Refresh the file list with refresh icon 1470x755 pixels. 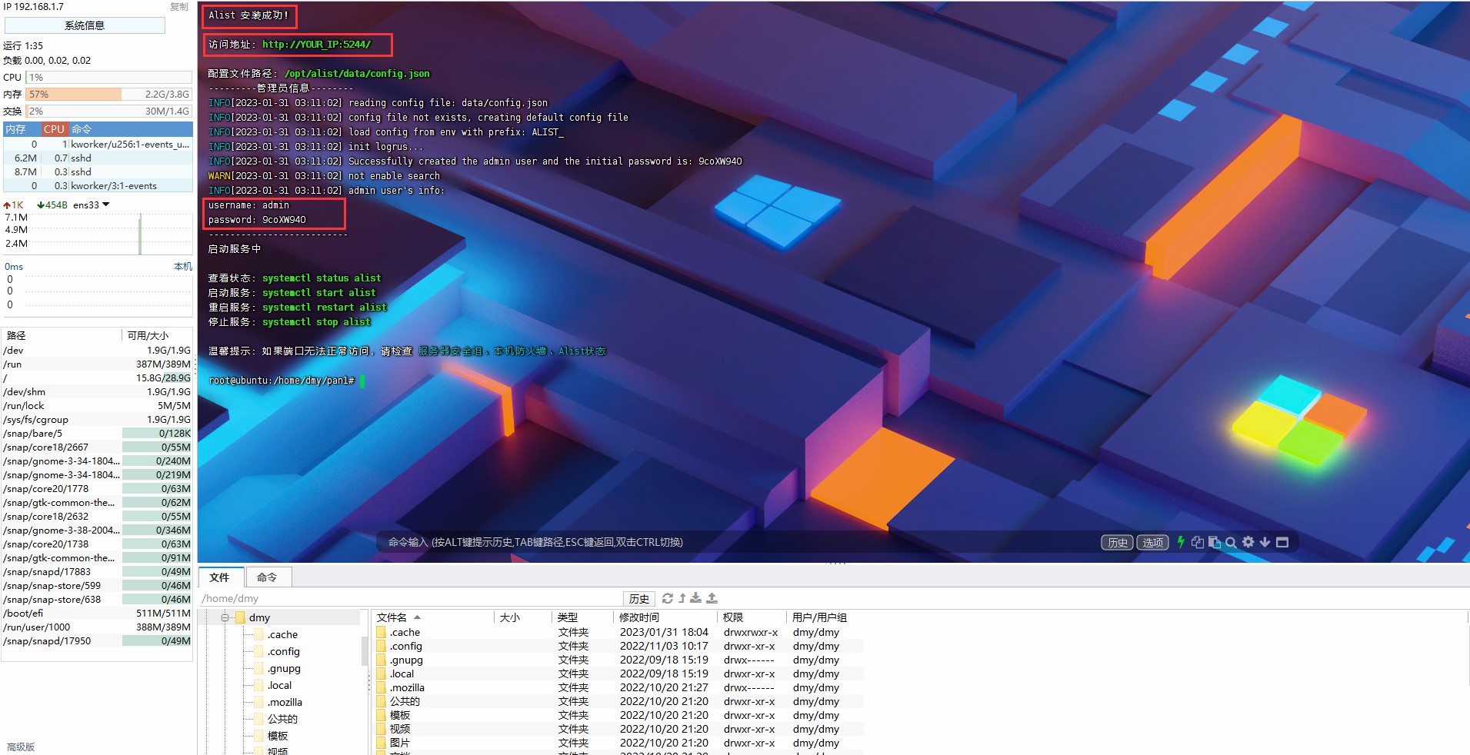(x=668, y=598)
